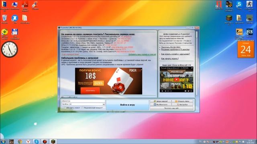Launch 360 Total Security green plus shortcut
Viewport: 257px width, 144px height.
[x=4, y=34]
